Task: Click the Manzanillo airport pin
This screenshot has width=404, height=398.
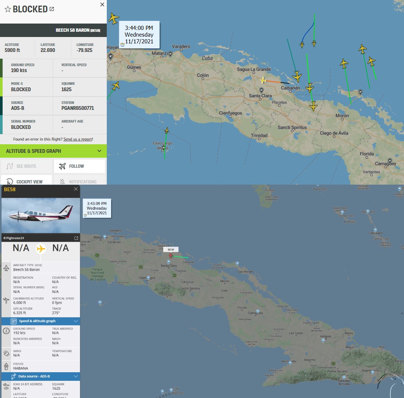Action: coord(290,362)
